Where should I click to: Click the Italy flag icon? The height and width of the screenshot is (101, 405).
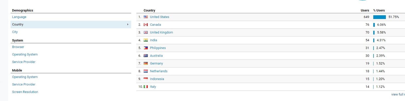(146, 87)
